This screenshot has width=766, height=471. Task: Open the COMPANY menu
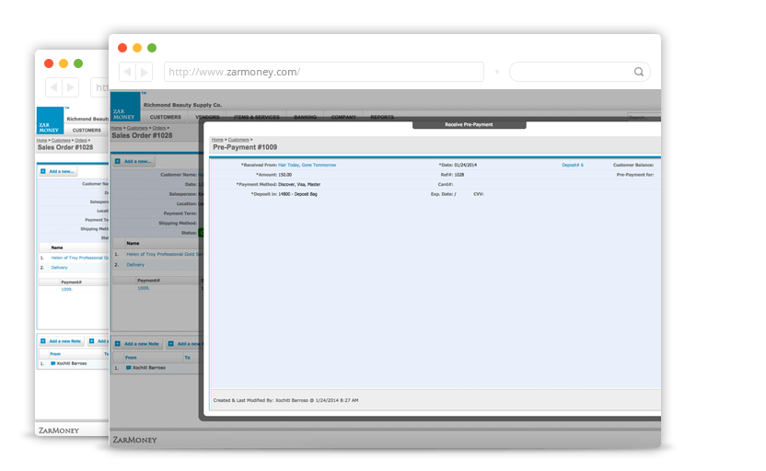343,117
